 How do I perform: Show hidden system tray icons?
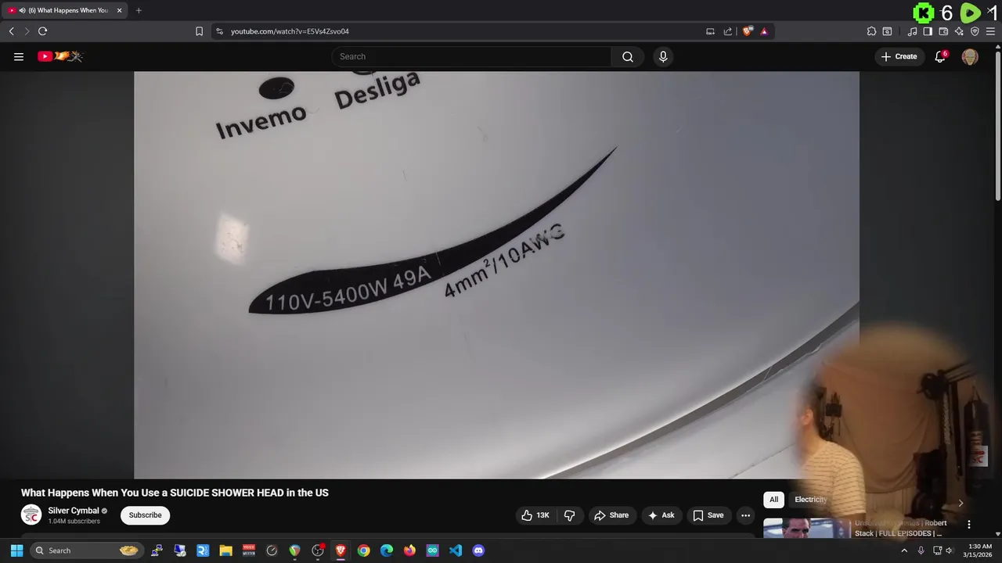(904, 550)
